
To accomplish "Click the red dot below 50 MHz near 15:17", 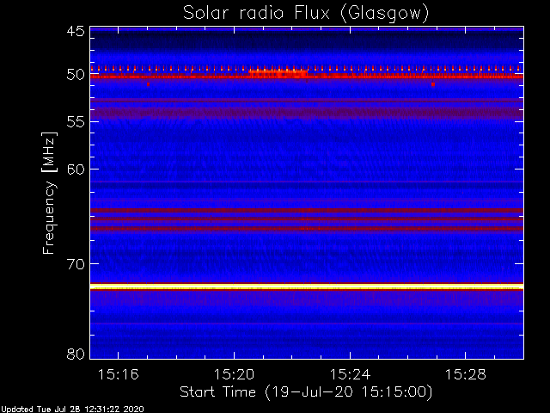I will [x=149, y=84].
